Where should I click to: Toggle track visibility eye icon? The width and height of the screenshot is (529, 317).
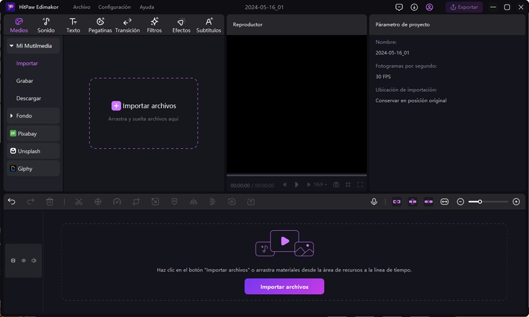pos(24,260)
